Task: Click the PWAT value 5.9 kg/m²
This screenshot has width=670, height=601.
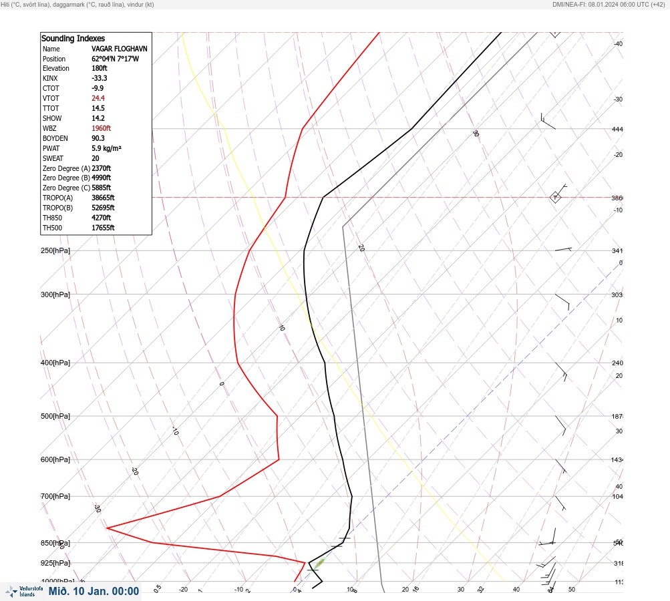Action: [106, 148]
